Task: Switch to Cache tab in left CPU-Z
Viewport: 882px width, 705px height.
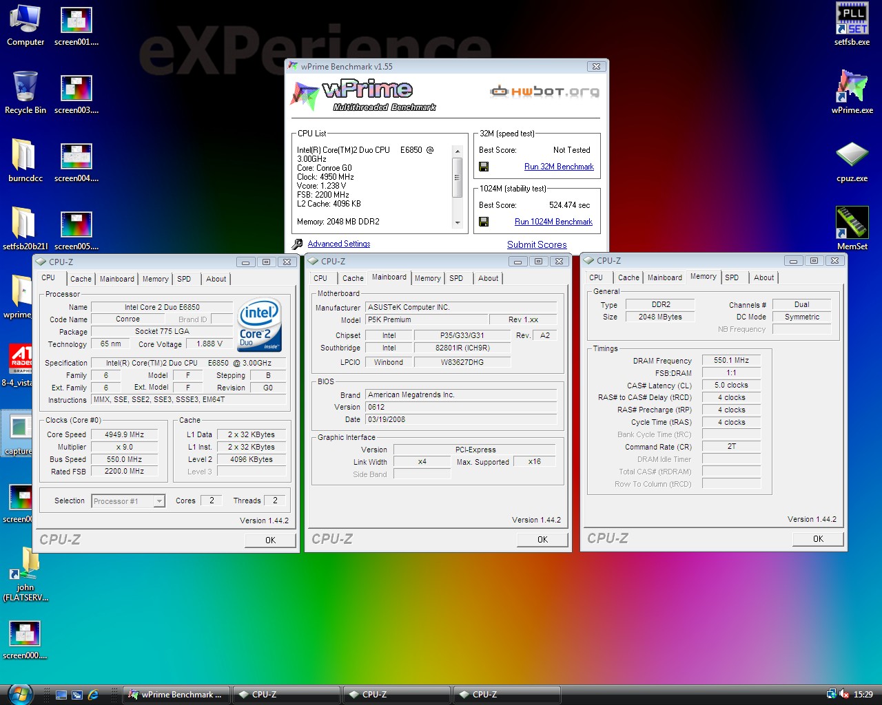Action: coord(81,279)
